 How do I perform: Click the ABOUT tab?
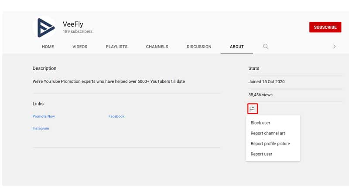pos(237,47)
